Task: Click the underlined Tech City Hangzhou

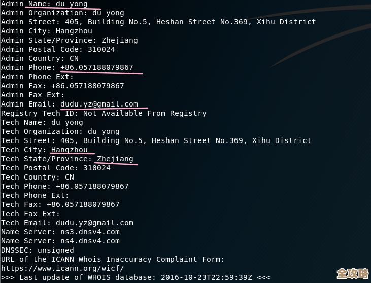Action: point(69,150)
